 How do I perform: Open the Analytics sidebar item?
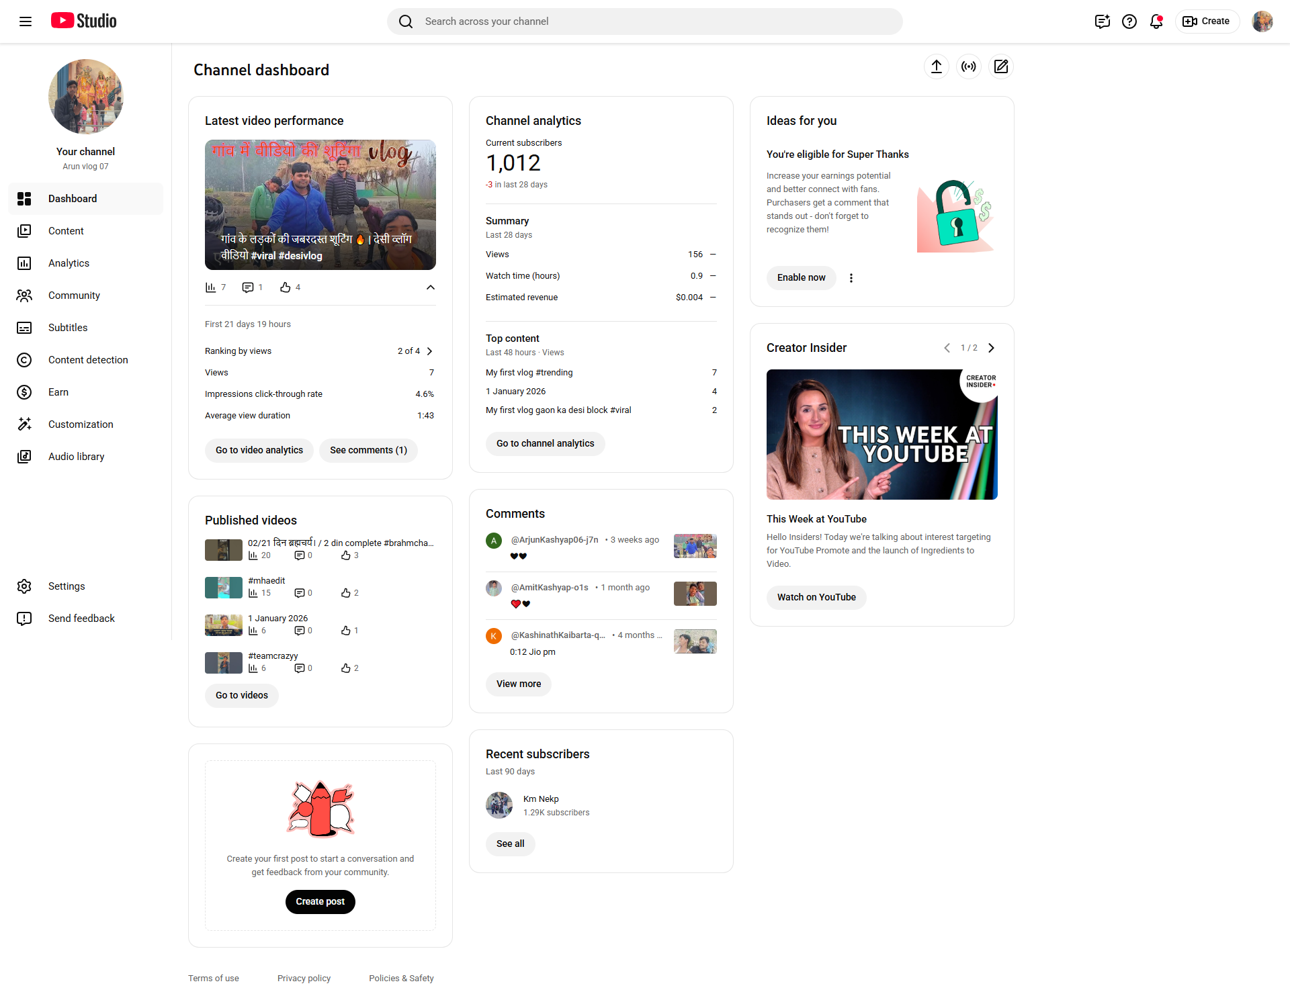pos(69,263)
